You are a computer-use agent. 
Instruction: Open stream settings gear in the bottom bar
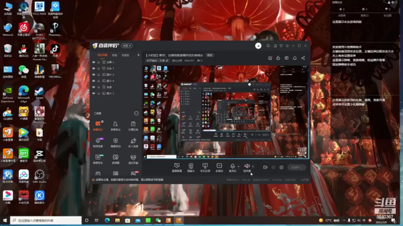[282, 167]
